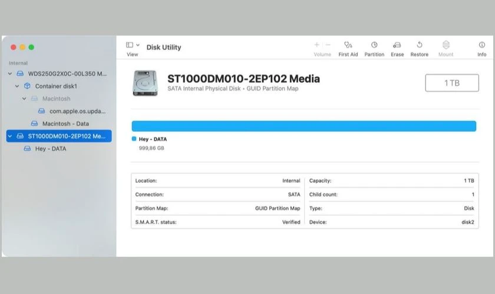Remove volume with the minus icon

(328, 45)
